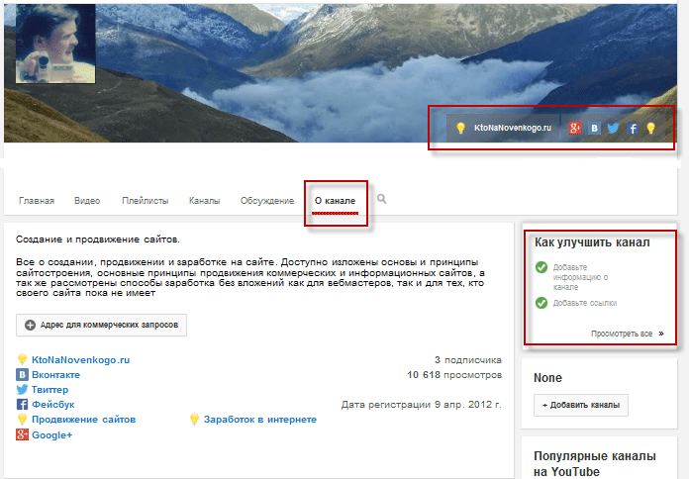This screenshot has height=479, width=689.
Task: Click the VK icon beside Вконтакте
Action: (x=22, y=374)
